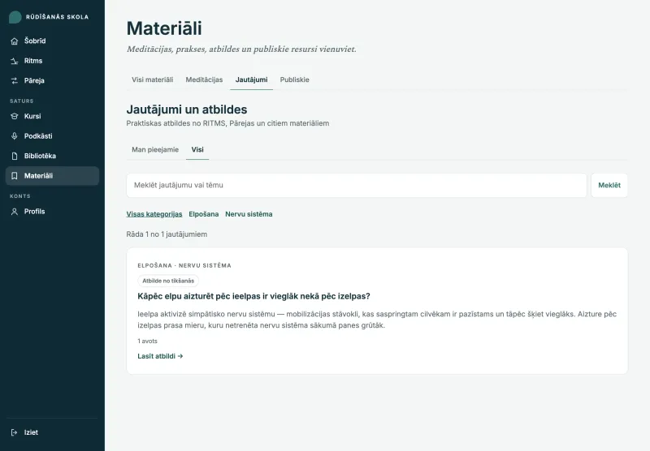Click the Rūdīšanās skola brand name
Image resolution: width=650 pixels, height=451 pixels.
(57, 17)
